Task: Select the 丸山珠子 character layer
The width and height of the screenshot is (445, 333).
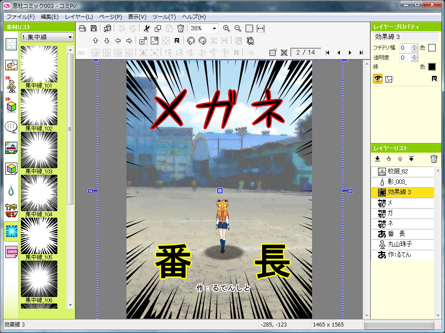Action: pos(402,244)
